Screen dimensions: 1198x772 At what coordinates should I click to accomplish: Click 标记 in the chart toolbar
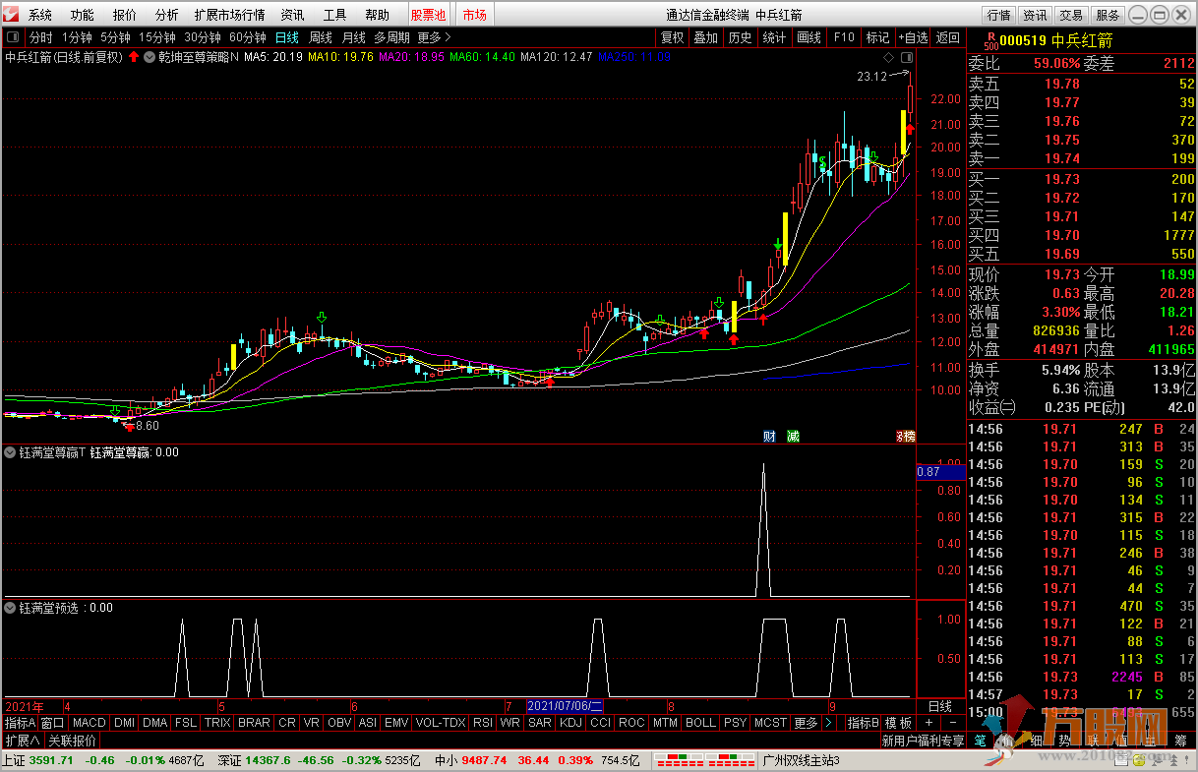(877, 37)
